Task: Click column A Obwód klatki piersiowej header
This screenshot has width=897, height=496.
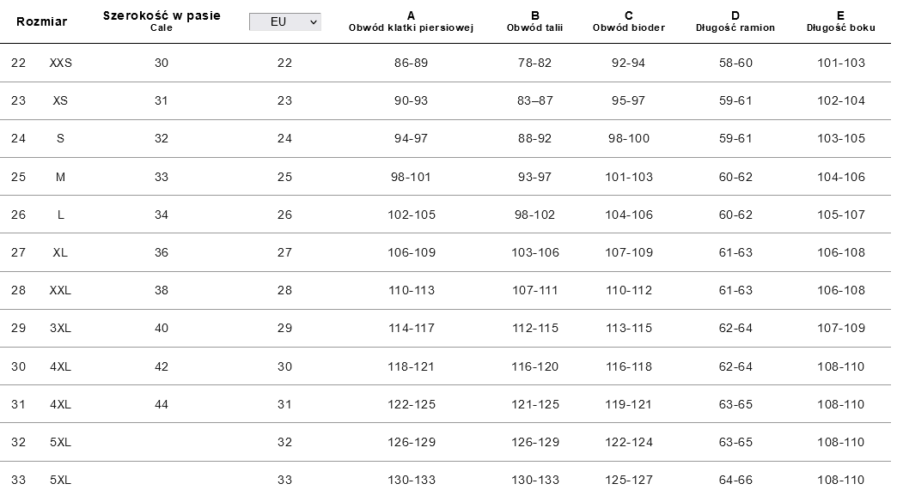Action: click(411, 21)
